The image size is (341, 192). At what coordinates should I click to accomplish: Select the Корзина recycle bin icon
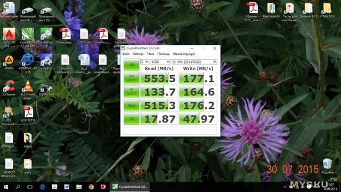[x=327, y=166]
